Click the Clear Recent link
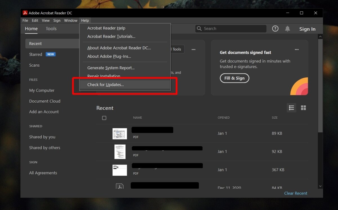338x210 pixels. pos(295,193)
